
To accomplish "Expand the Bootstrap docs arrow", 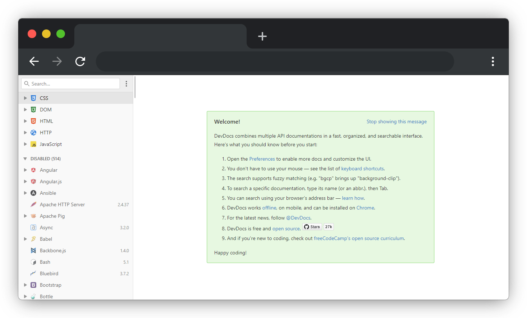I will pos(25,285).
